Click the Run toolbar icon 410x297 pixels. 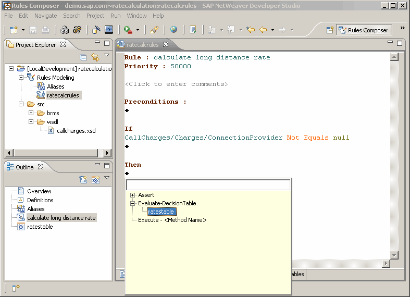click(128, 30)
